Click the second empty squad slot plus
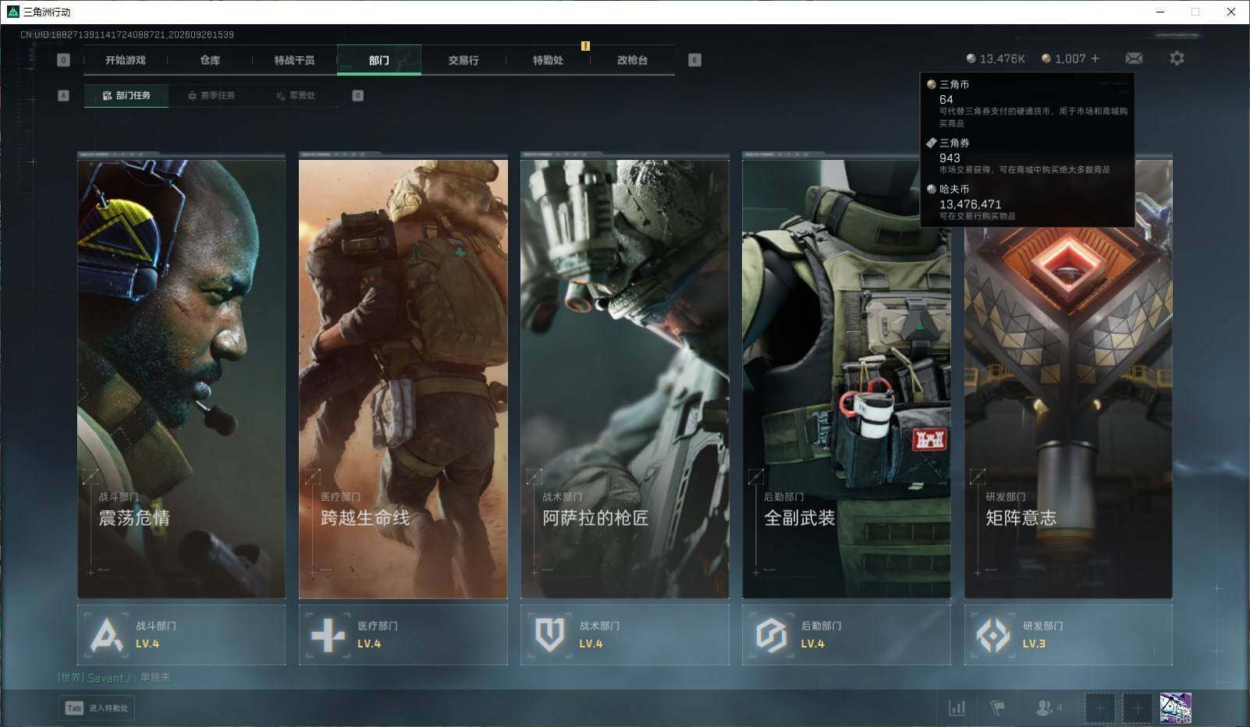This screenshot has width=1250, height=727. (x=1138, y=708)
